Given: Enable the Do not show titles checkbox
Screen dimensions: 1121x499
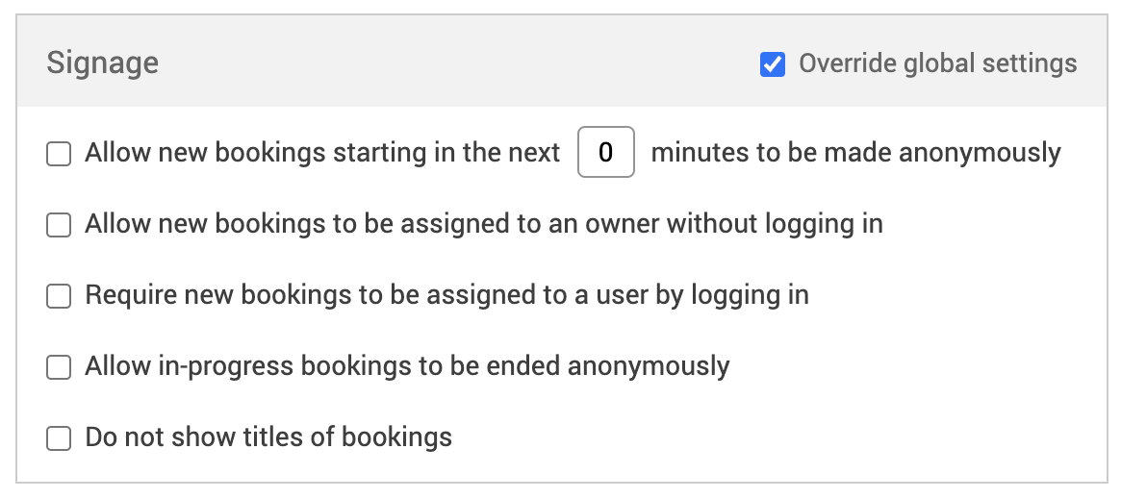Looking at the screenshot, I should [60, 439].
